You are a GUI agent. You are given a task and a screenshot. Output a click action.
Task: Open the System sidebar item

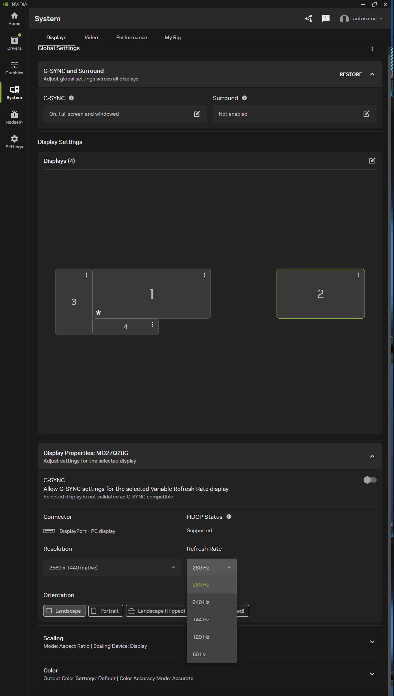[x=14, y=93]
